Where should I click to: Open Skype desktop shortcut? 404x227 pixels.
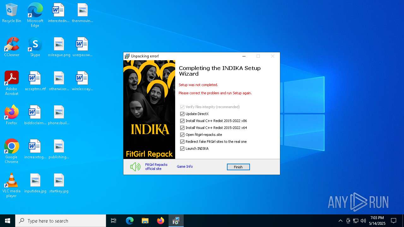pyautogui.click(x=35, y=47)
